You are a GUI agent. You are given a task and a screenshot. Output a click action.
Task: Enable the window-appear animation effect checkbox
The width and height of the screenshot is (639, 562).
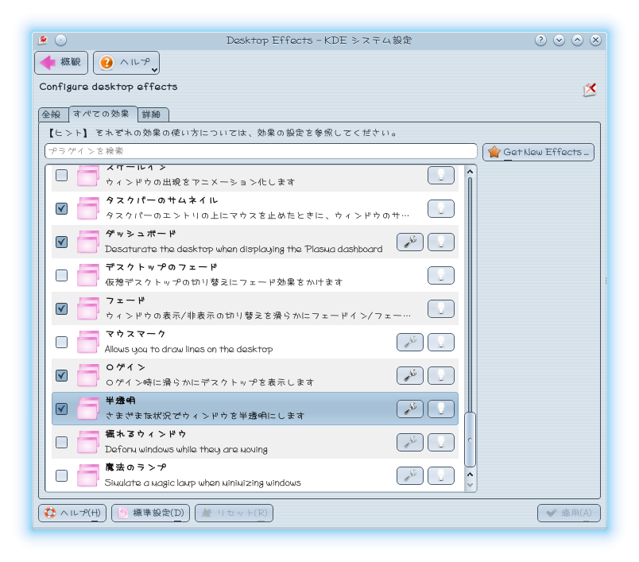click(x=61, y=175)
